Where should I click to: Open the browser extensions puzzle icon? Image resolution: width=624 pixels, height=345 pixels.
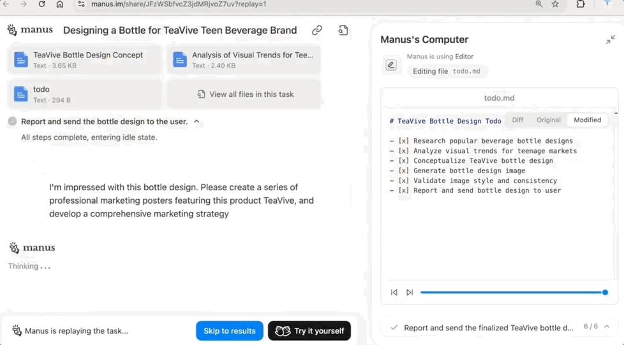[x=581, y=4]
